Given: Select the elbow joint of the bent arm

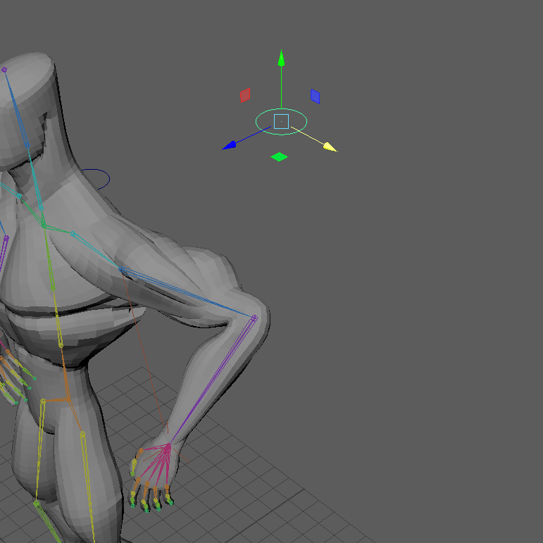Looking at the screenshot, I should click(x=254, y=318).
